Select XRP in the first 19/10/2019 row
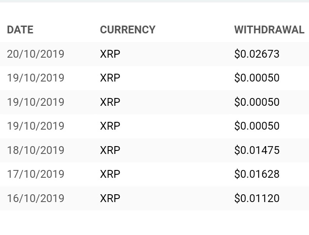This screenshot has height=235, width=309. [x=110, y=78]
